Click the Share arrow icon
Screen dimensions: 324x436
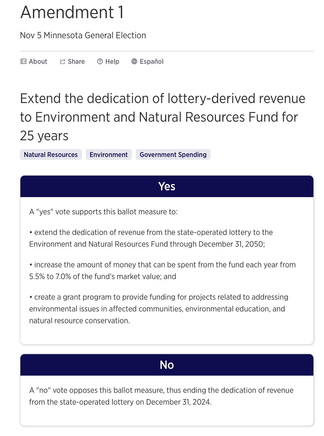(x=62, y=62)
